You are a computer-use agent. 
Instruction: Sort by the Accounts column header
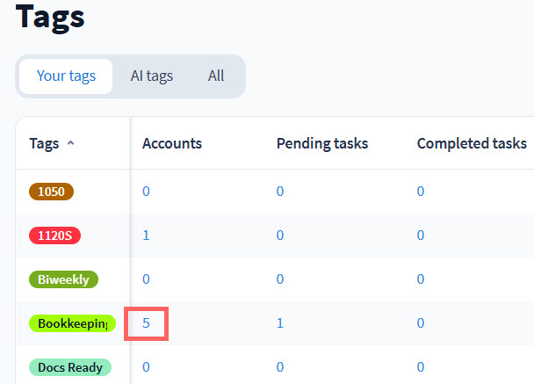point(172,143)
